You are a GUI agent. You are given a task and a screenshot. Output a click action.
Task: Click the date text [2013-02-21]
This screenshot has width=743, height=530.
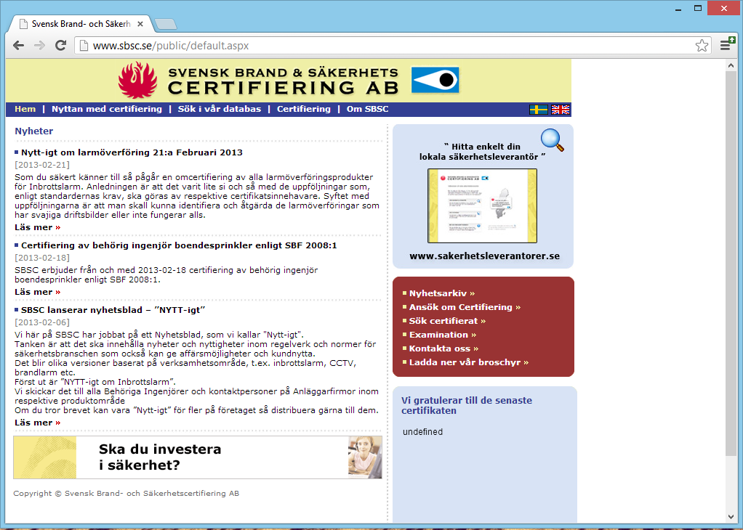coord(42,165)
